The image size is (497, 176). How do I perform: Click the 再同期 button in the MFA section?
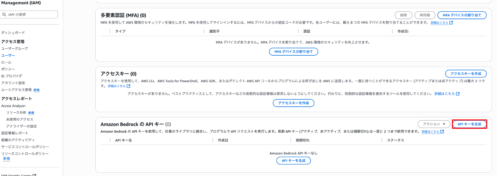tap(425, 15)
